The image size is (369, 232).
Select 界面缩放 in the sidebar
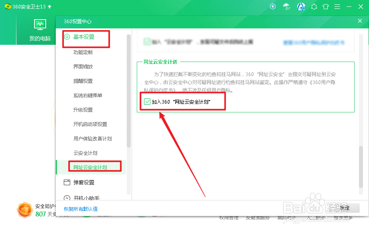pyautogui.click(x=83, y=67)
